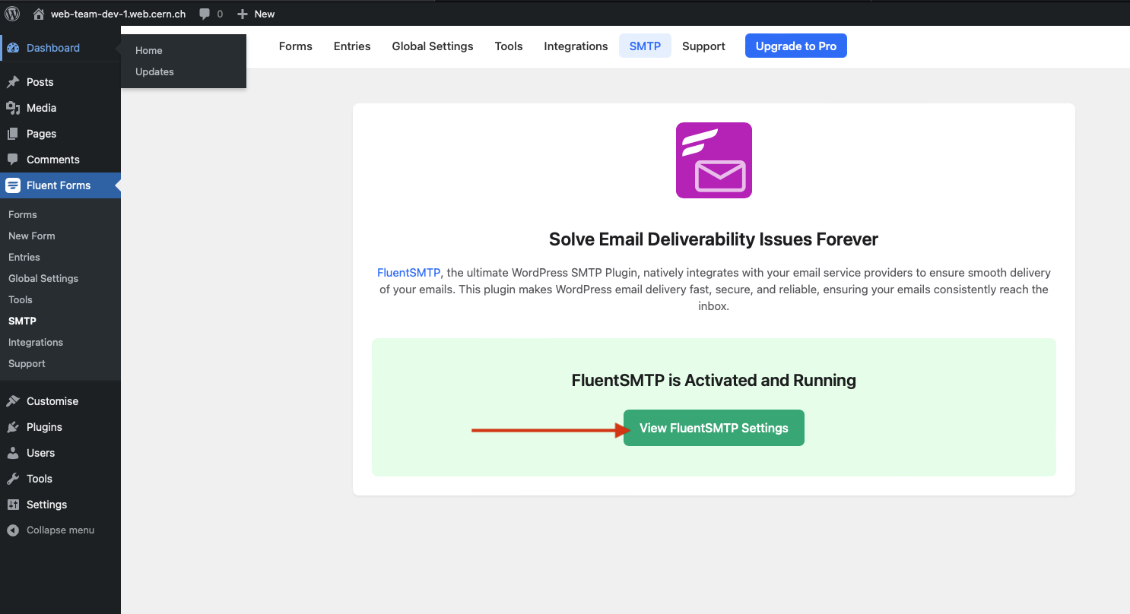Open Customise in the sidebar
The width and height of the screenshot is (1130, 614).
click(60, 401)
